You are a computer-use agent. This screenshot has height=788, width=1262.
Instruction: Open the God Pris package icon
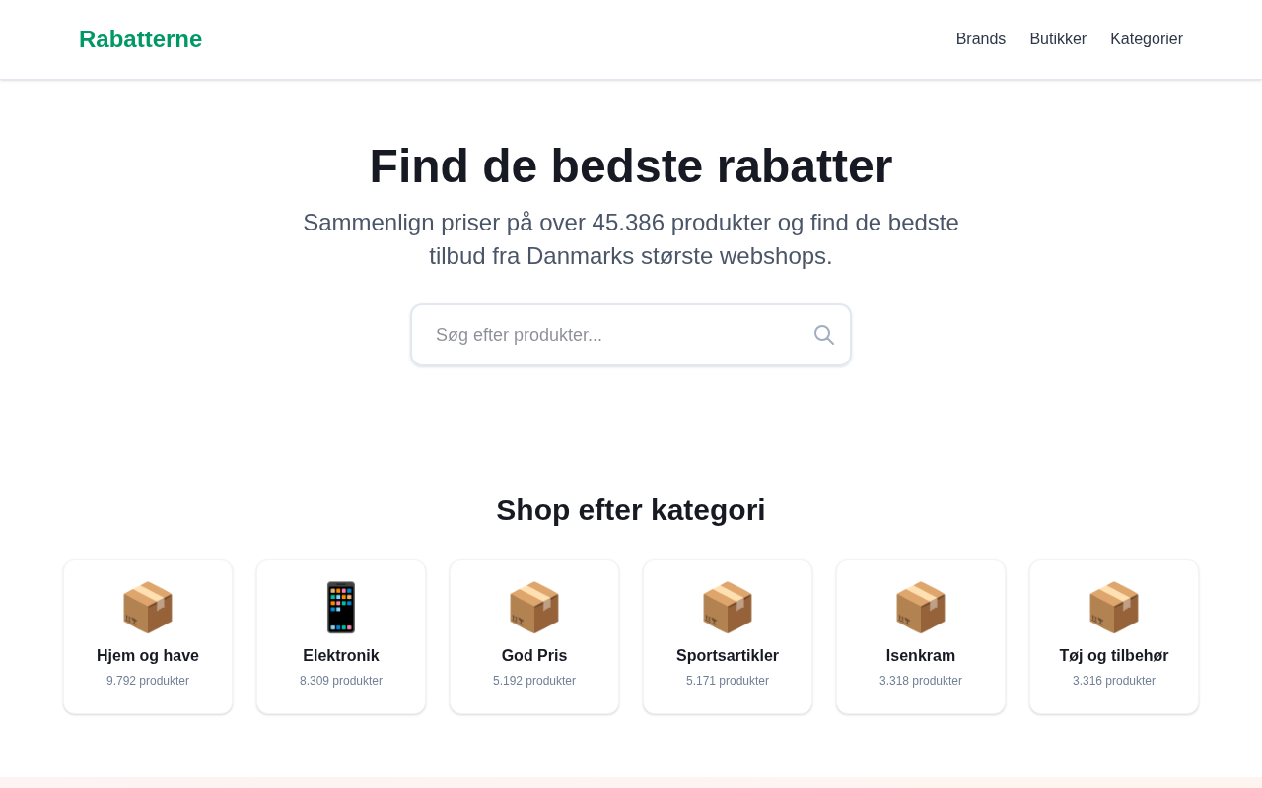tap(534, 607)
